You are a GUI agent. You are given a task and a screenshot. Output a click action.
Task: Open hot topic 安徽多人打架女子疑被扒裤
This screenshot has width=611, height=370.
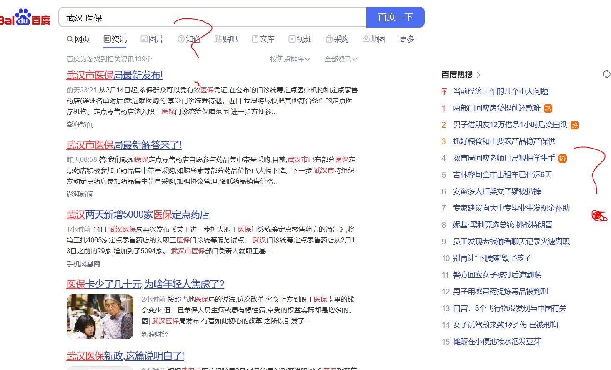[x=497, y=191]
